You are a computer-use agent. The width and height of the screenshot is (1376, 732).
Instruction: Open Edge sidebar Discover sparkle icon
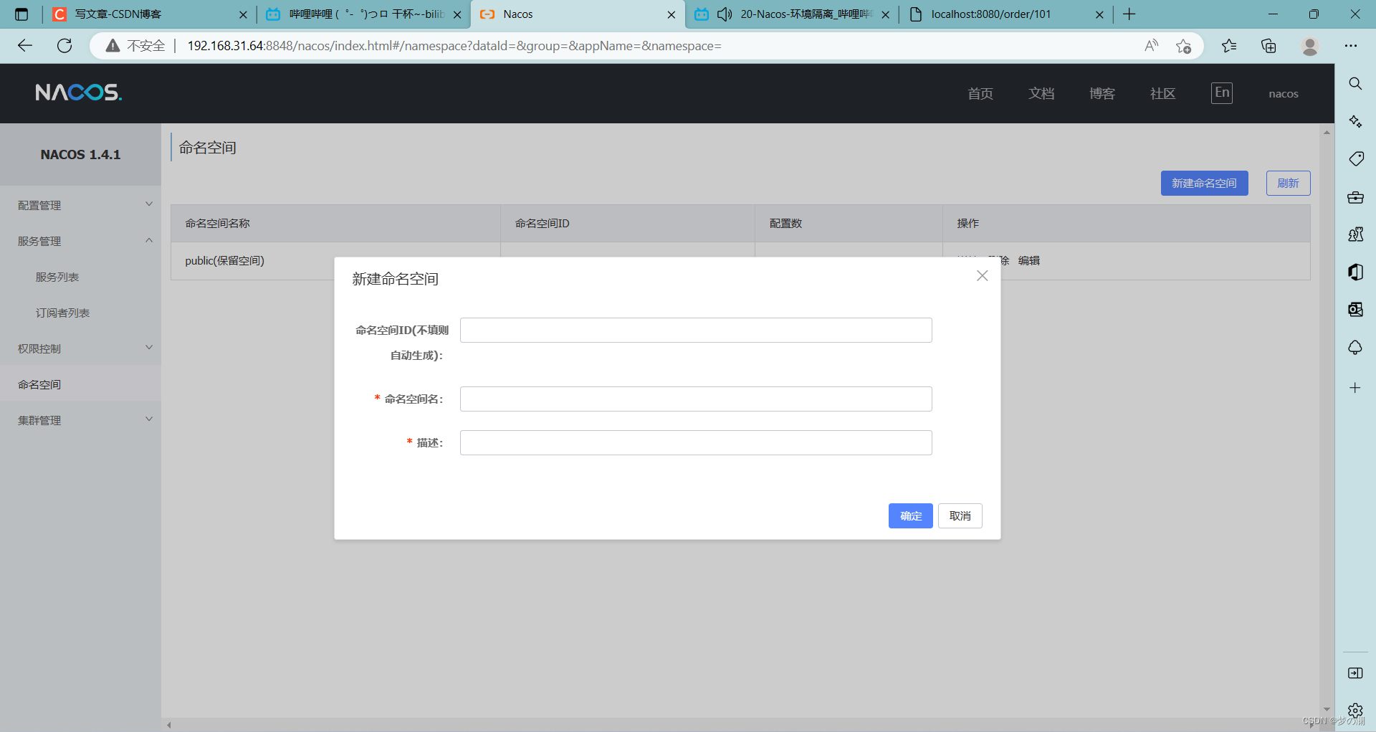(1355, 121)
